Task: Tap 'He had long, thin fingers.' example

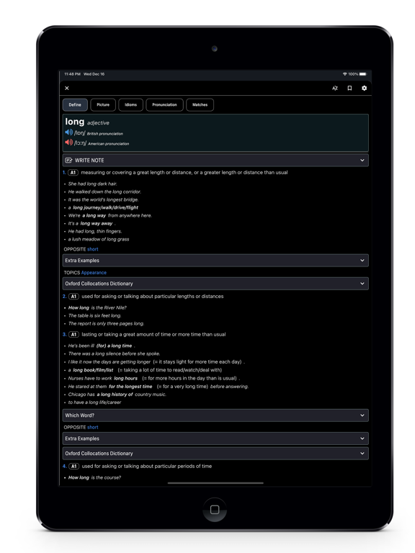Action: click(x=95, y=231)
